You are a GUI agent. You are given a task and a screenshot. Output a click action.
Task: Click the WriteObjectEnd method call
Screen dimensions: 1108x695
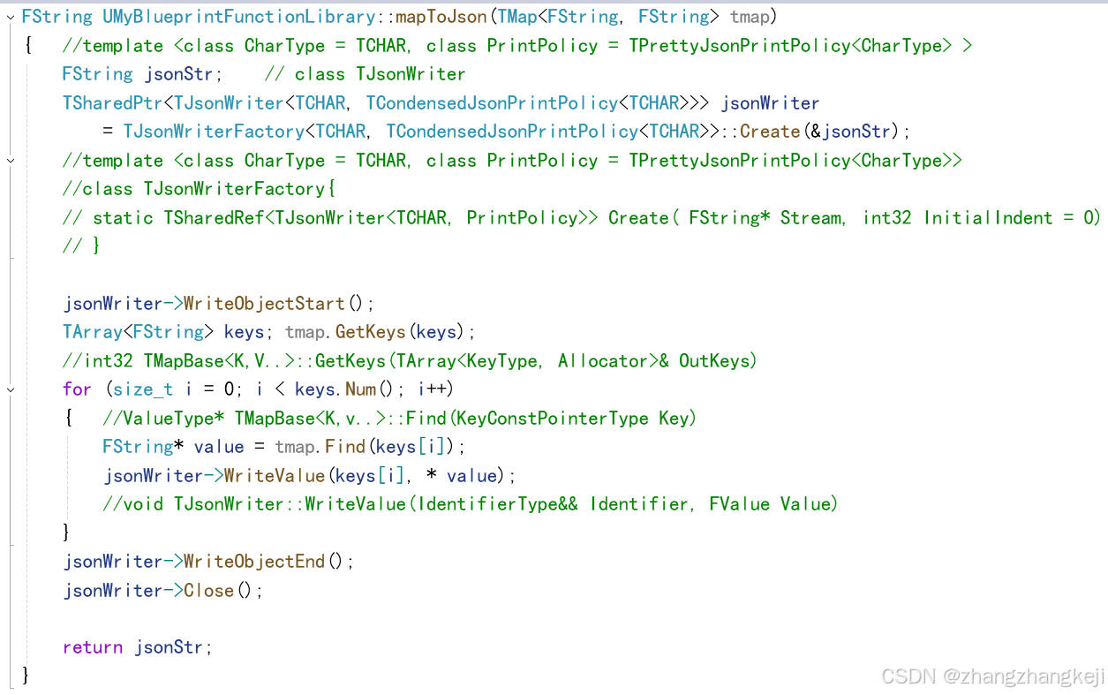point(254,562)
